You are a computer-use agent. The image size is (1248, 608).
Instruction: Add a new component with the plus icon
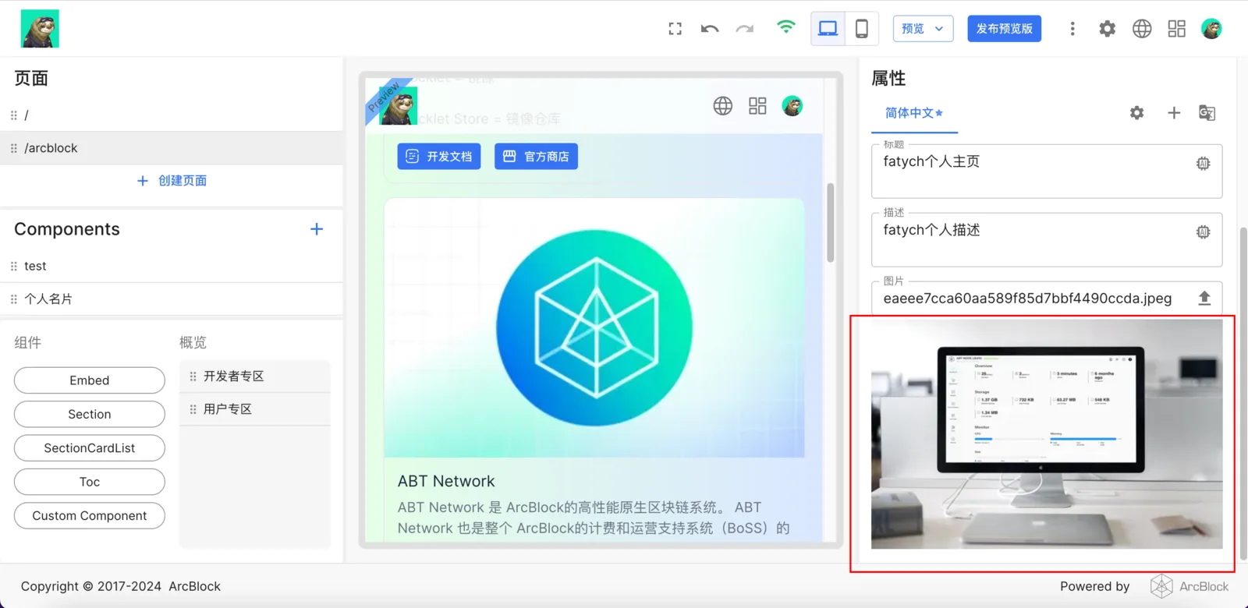(x=317, y=229)
